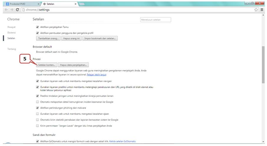The image size is (267, 146).
Task: Click the page icon in the address bar
Action: click(x=24, y=10)
